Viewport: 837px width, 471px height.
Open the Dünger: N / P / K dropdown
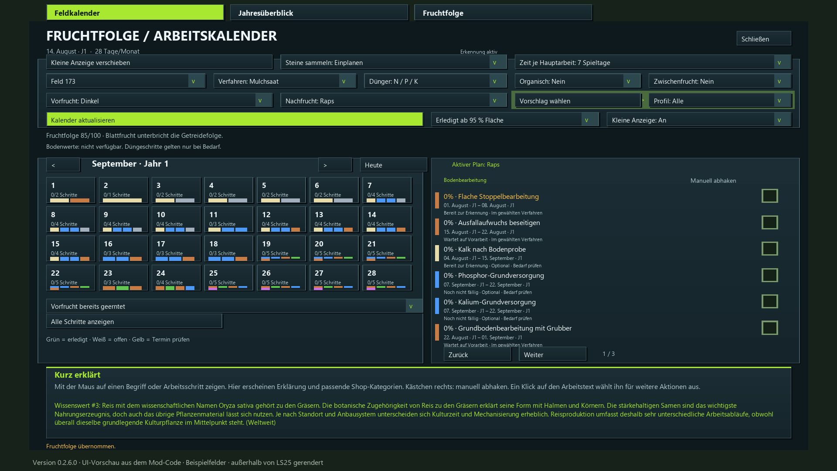tap(436, 81)
